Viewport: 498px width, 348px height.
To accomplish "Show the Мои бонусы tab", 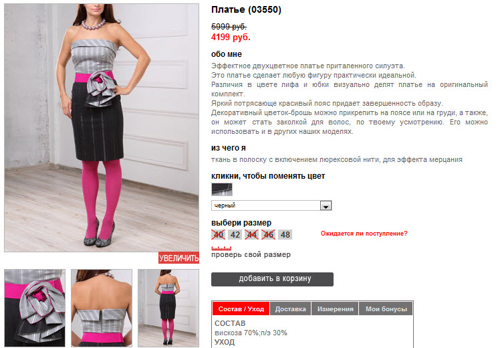I will (386, 309).
